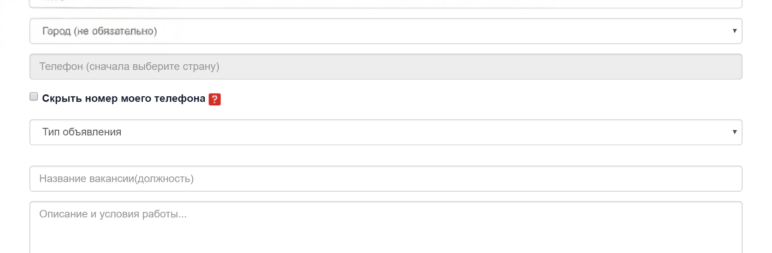Enable the hide my phone number checkbox

point(34,96)
